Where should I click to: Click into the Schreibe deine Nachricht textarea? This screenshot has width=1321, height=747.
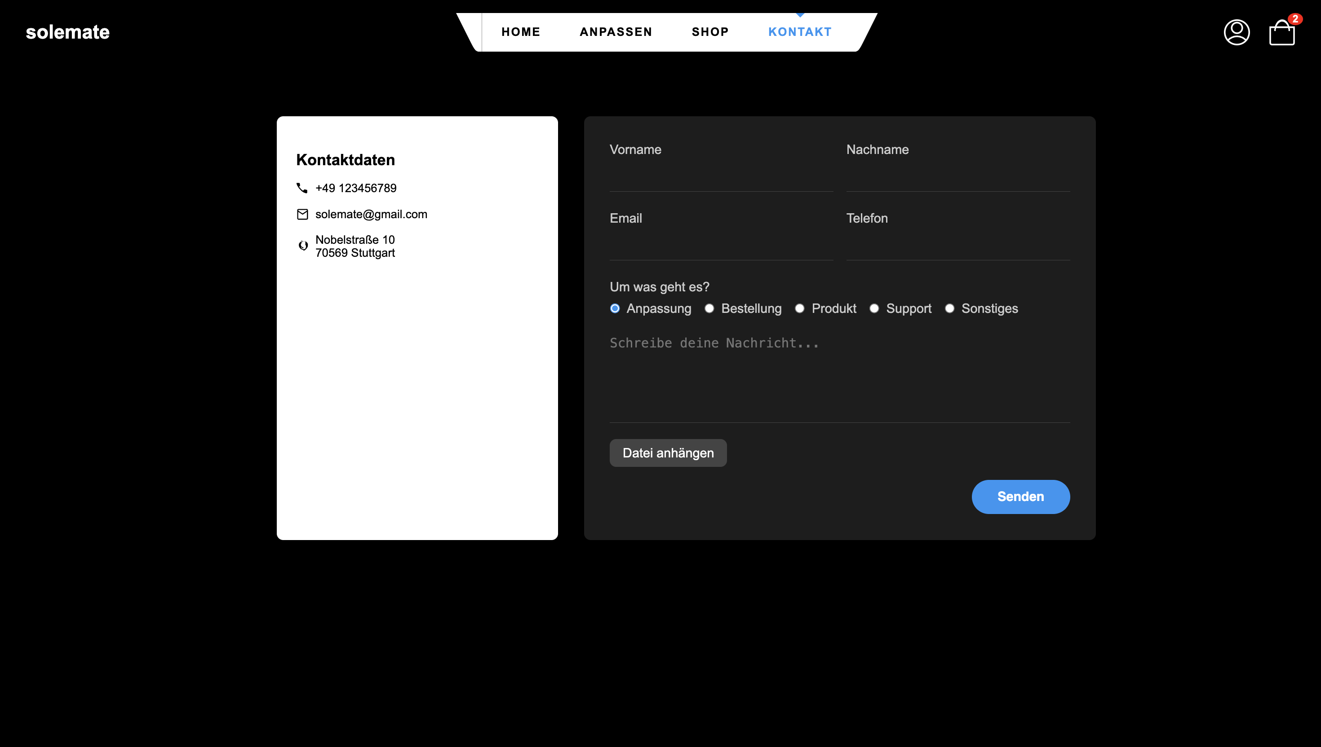pos(839,377)
